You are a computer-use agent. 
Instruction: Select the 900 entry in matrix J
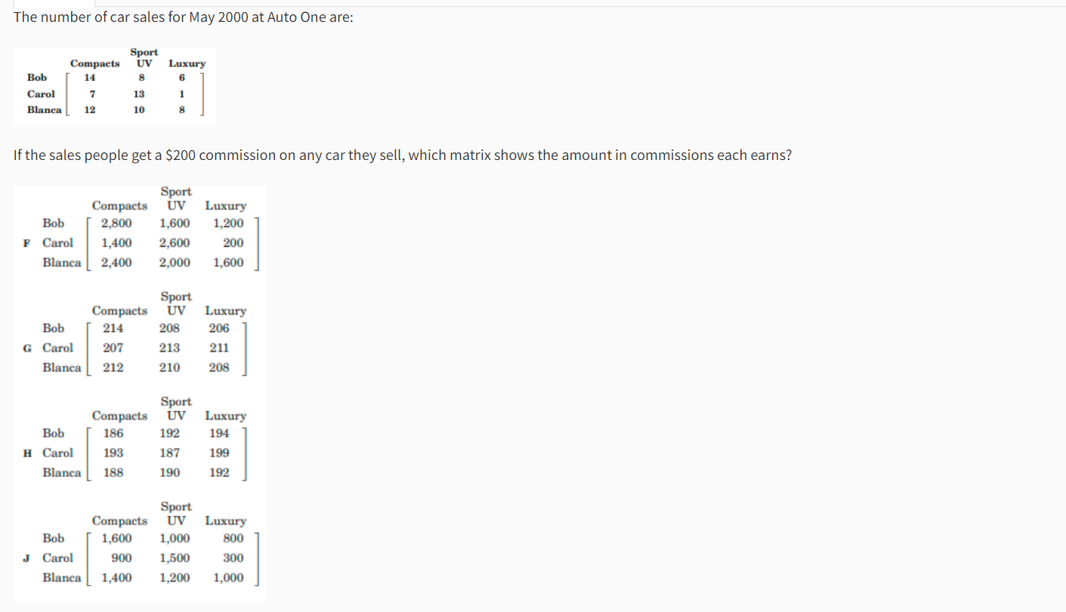tap(121, 558)
